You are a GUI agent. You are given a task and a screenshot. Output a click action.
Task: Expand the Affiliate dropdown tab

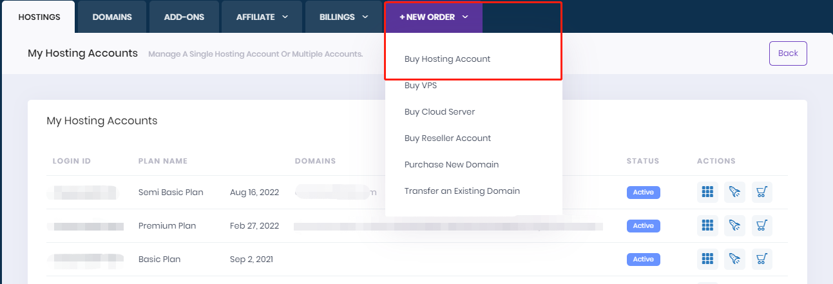(262, 17)
